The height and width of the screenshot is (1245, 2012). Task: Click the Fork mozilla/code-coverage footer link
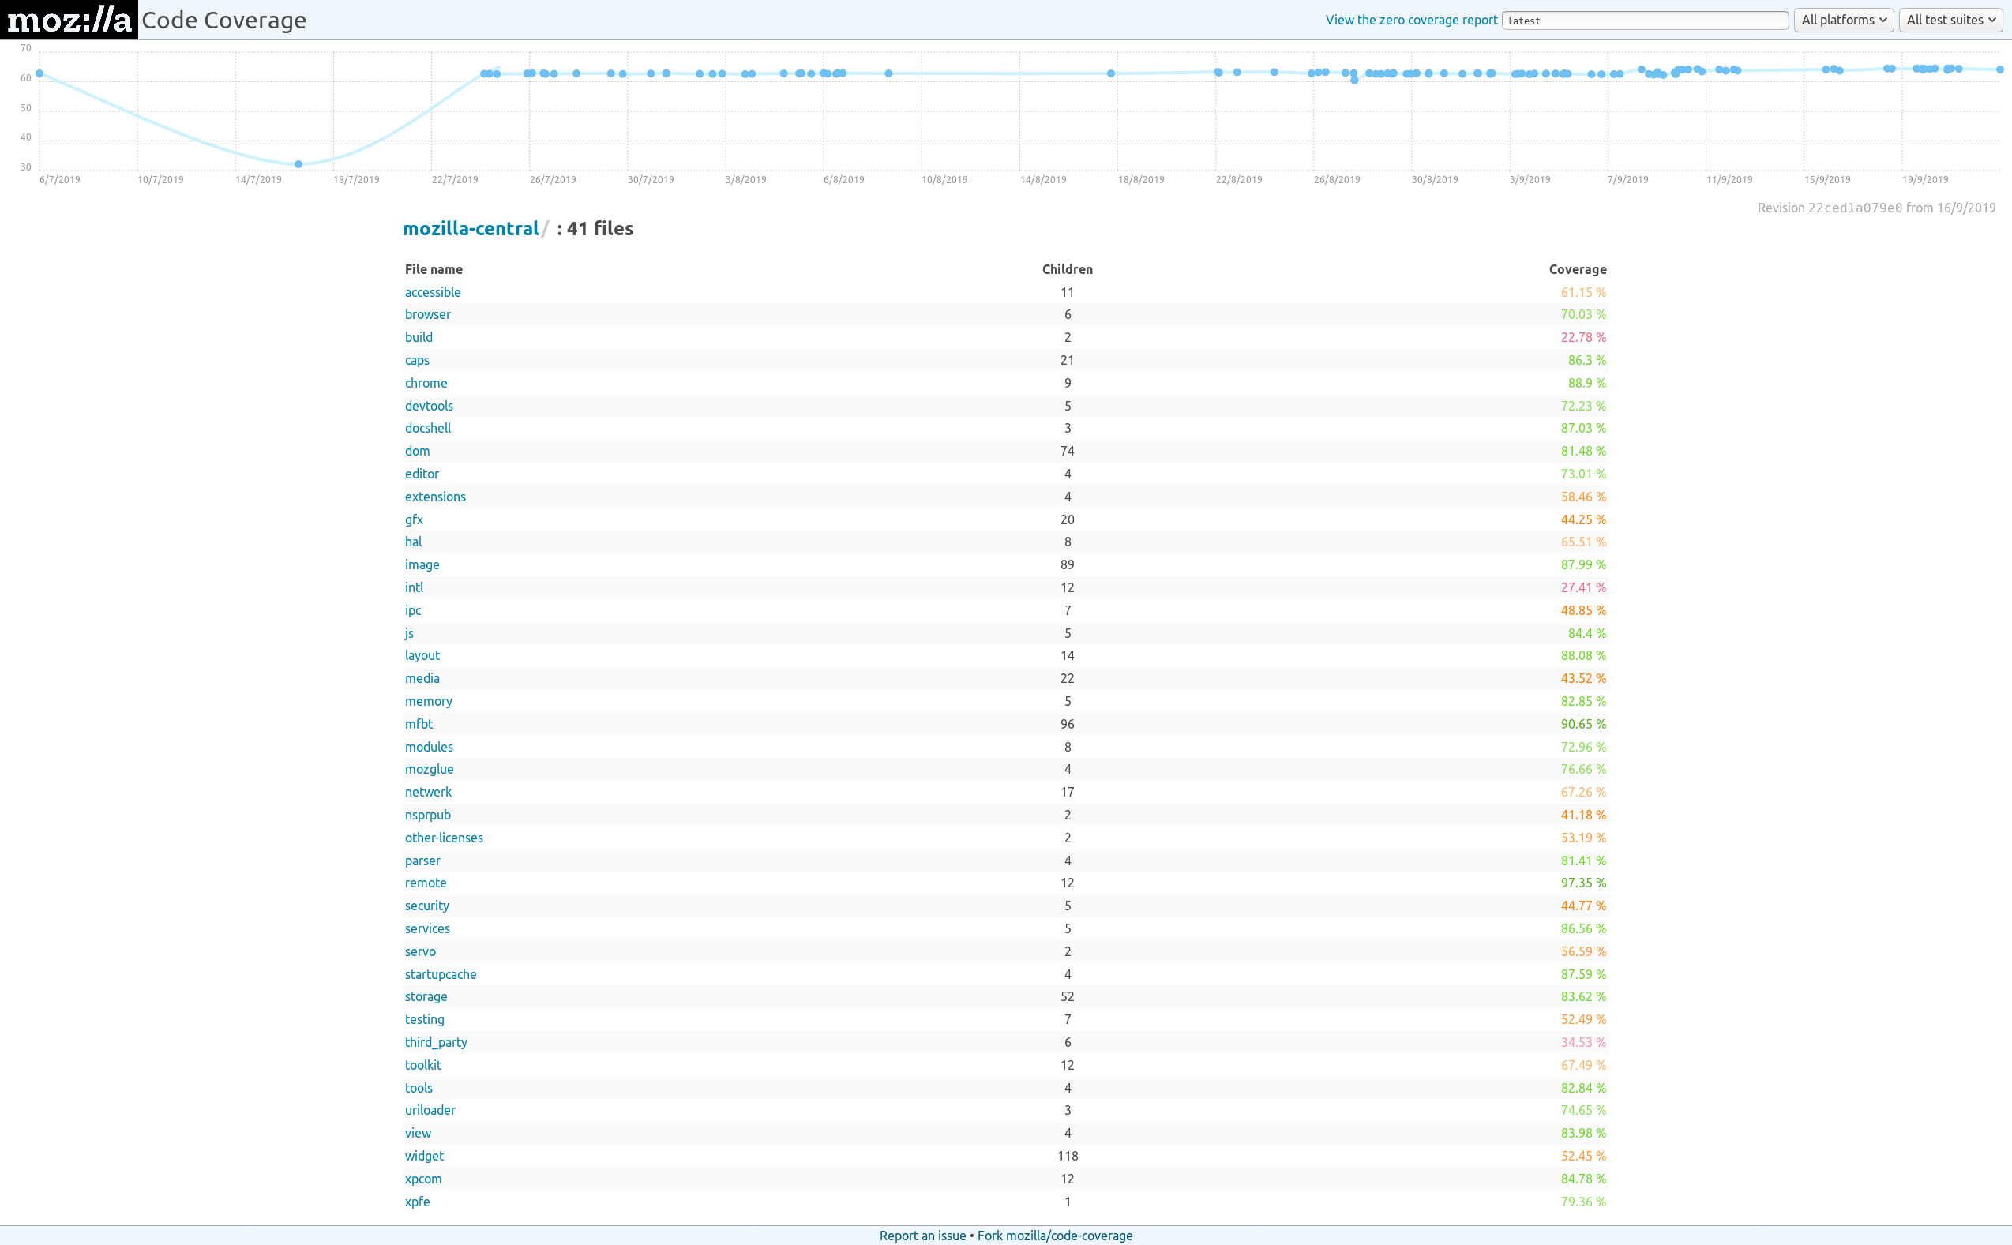(1054, 1235)
